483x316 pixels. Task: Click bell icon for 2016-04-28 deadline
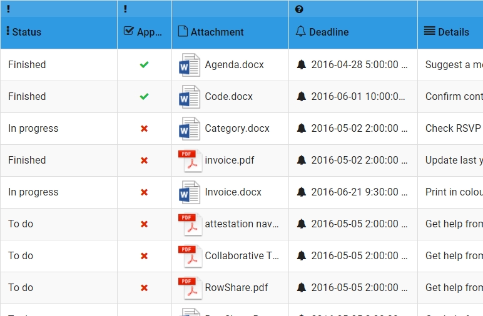click(x=302, y=64)
